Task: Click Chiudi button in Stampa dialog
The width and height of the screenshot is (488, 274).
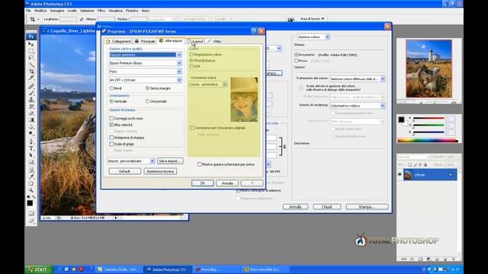Action: point(327,206)
